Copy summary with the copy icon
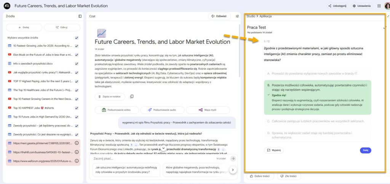 click(132, 97)
